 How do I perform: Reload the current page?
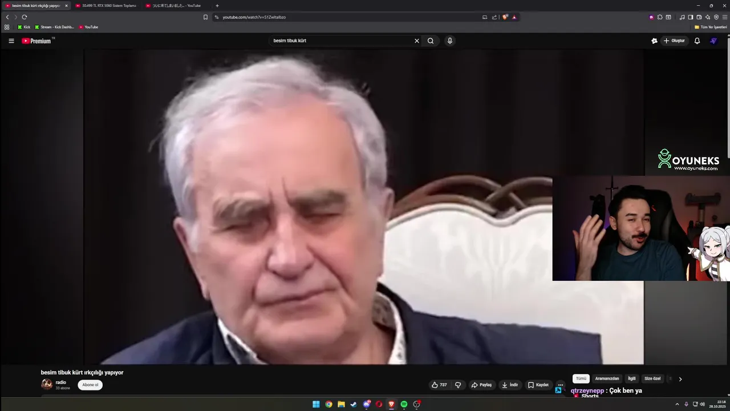click(x=25, y=17)
